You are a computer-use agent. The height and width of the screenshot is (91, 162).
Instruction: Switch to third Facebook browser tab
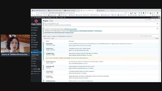click(x=72, y=11)
